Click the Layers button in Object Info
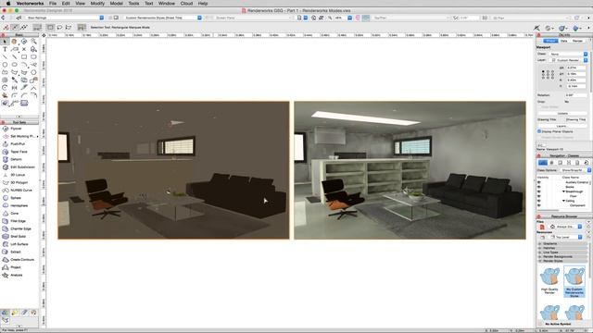 [562, 126]
